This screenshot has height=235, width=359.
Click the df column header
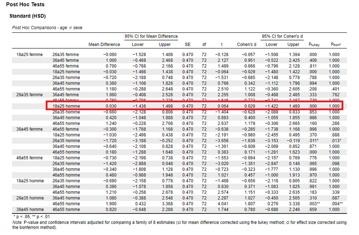204,44
